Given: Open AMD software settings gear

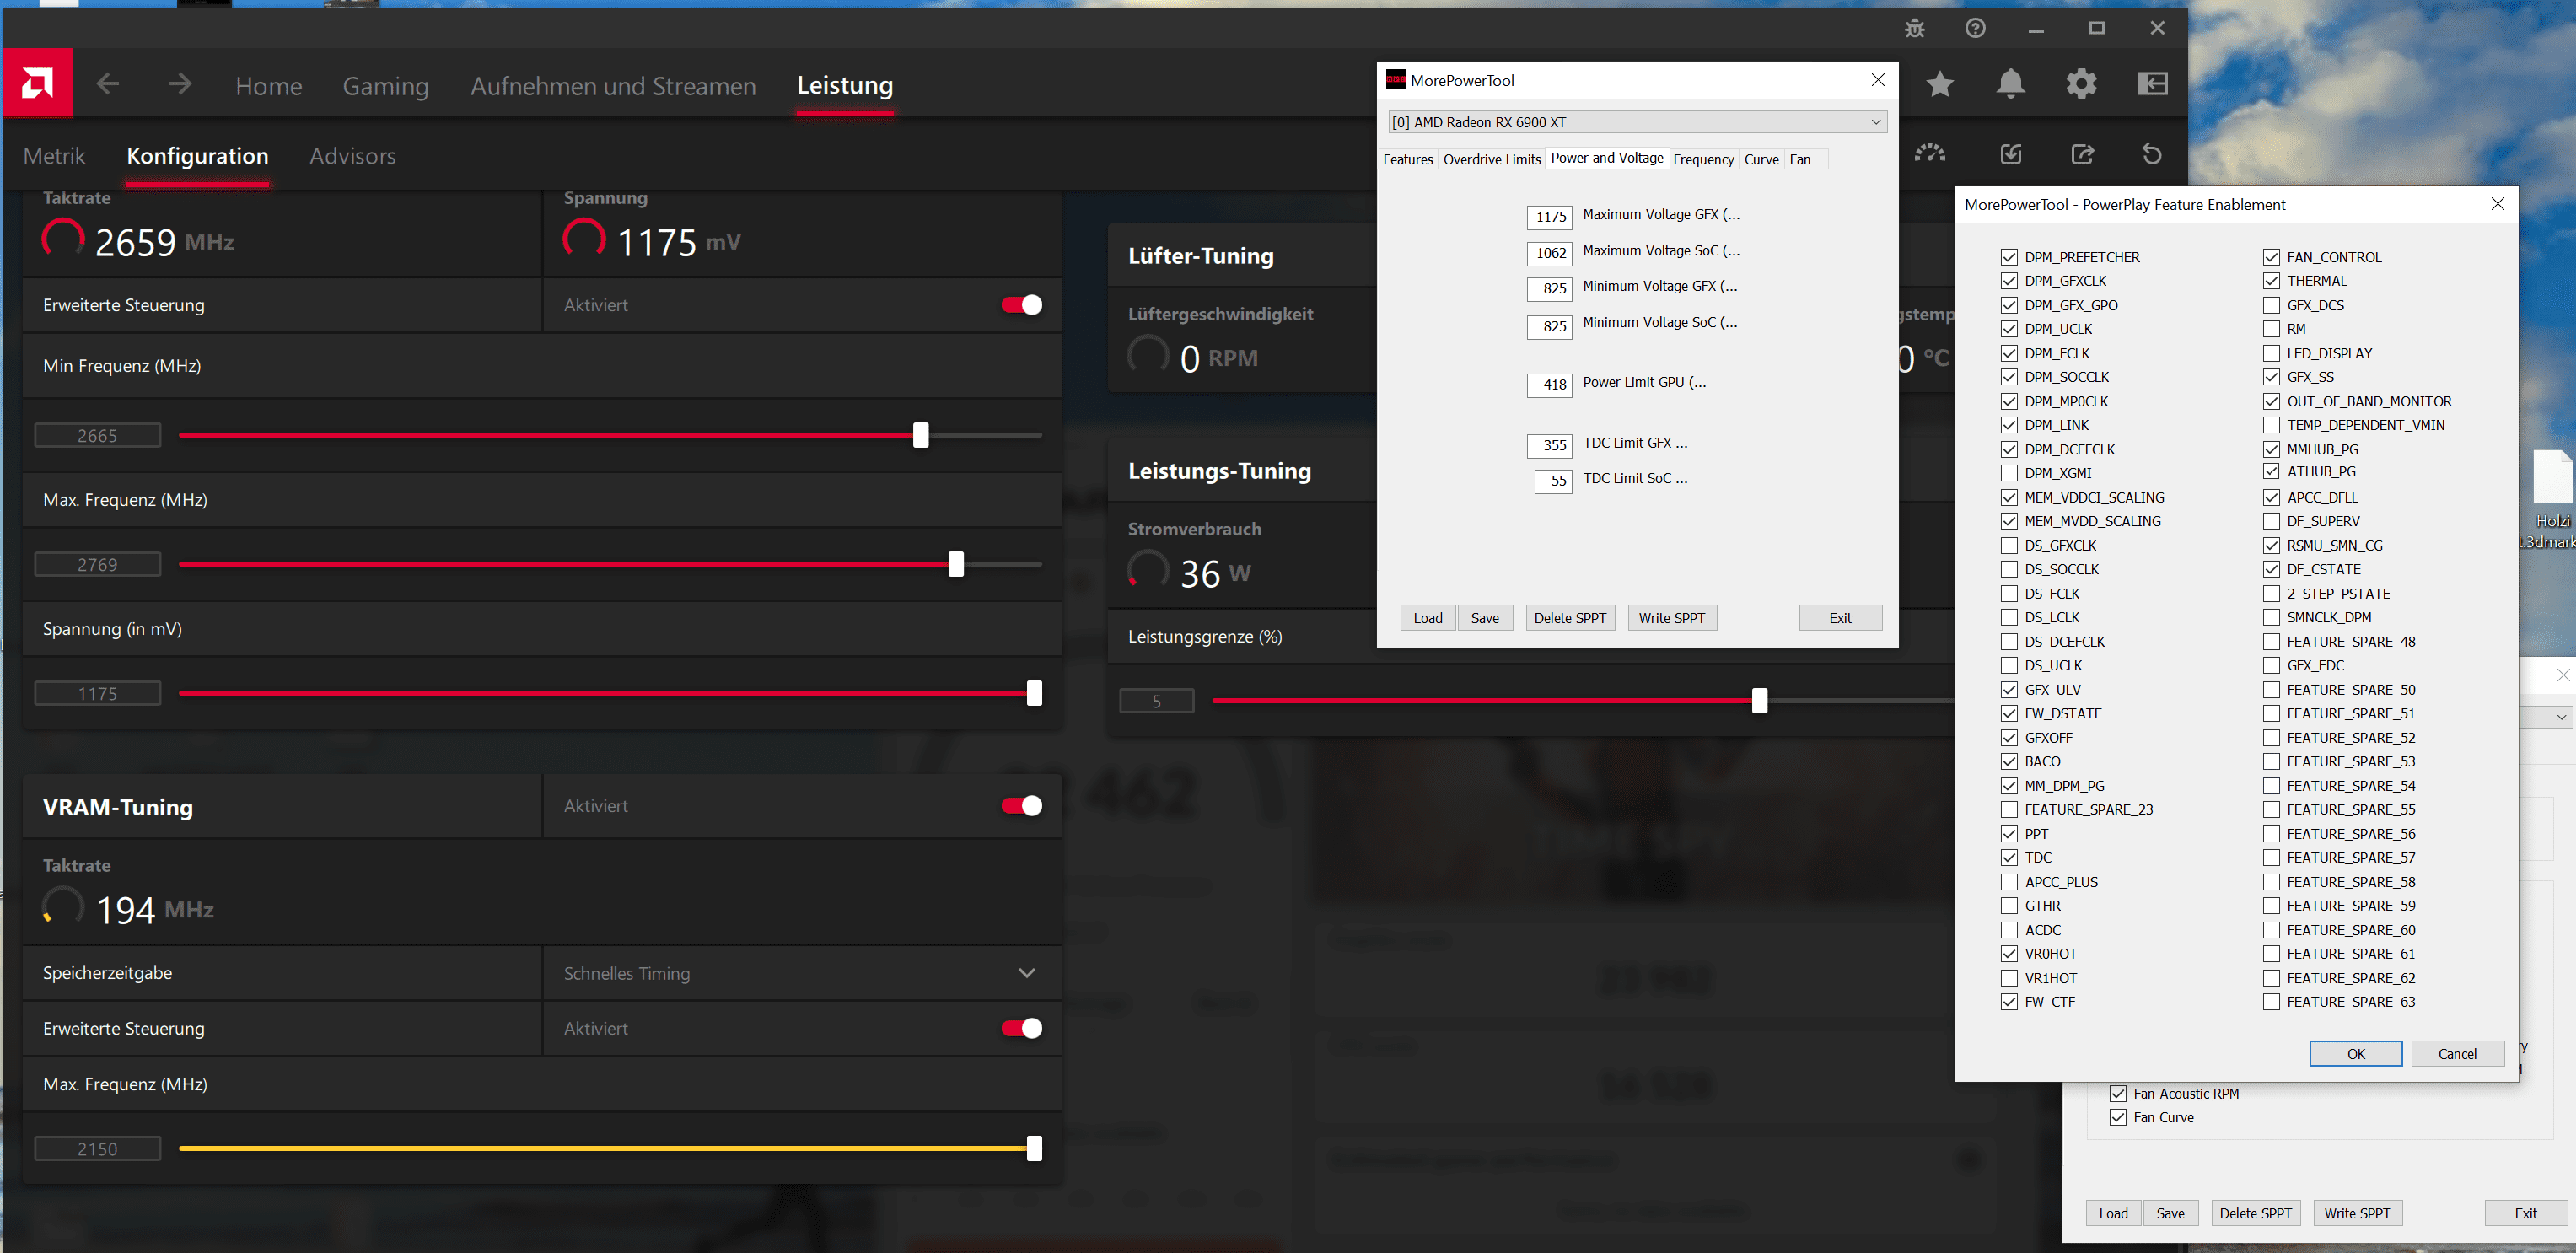Looking at the screenshot, I should coord(2081,84).
